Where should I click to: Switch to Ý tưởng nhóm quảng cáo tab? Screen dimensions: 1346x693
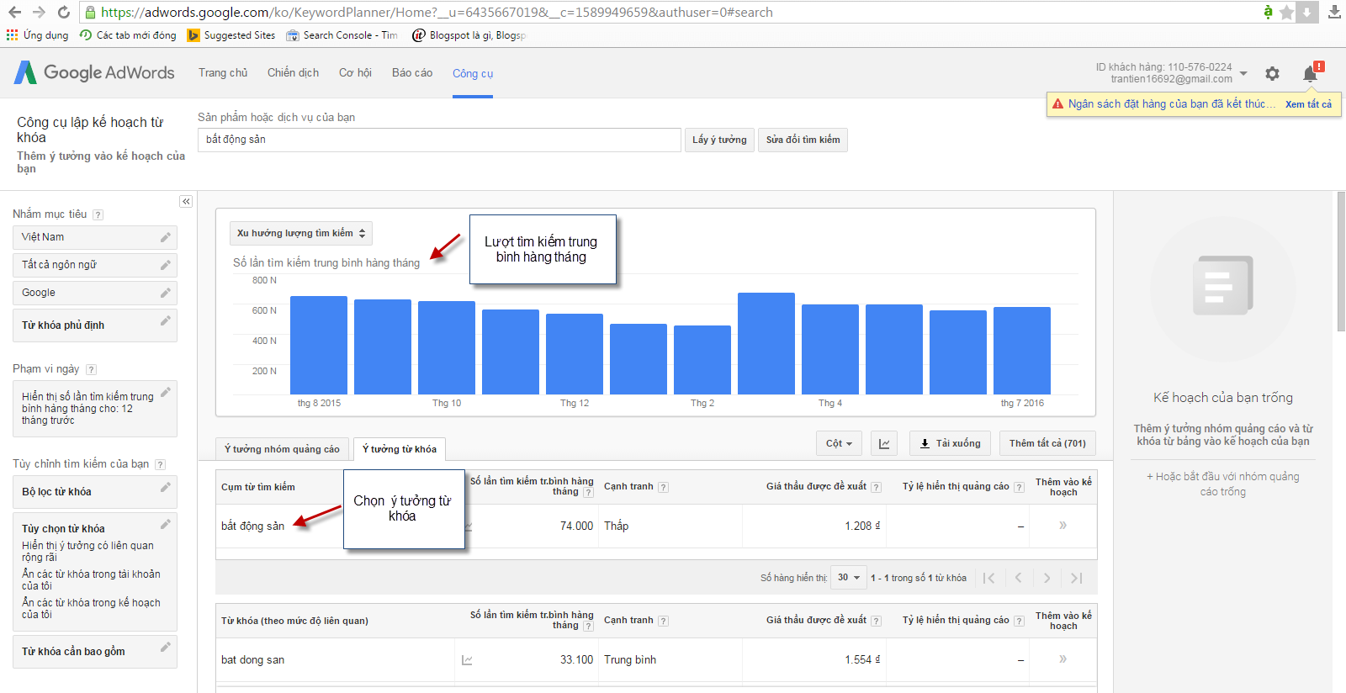282,449
